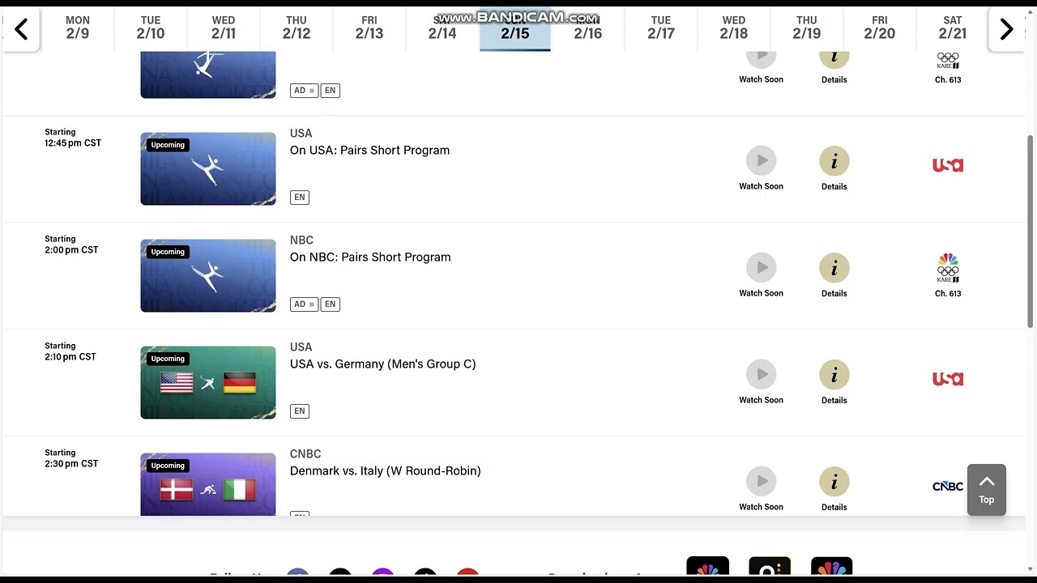Open Details icon on the topmost partial row
1037x583 pixels.
tap(834, 60)
